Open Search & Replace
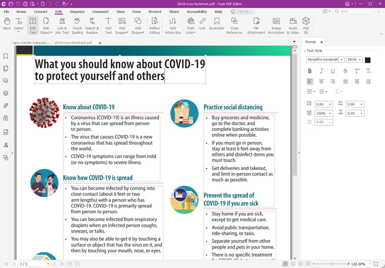The image size is (385, 268). pos(92,26)
